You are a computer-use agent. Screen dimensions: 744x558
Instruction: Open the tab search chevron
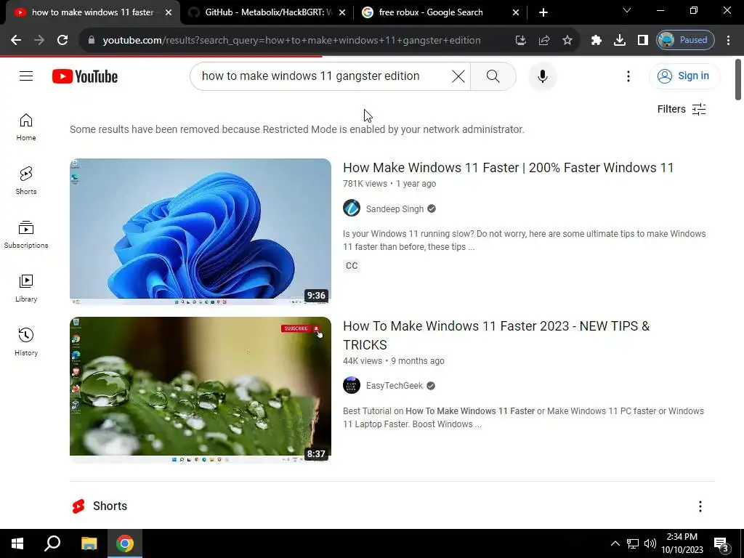pos(627,10)
